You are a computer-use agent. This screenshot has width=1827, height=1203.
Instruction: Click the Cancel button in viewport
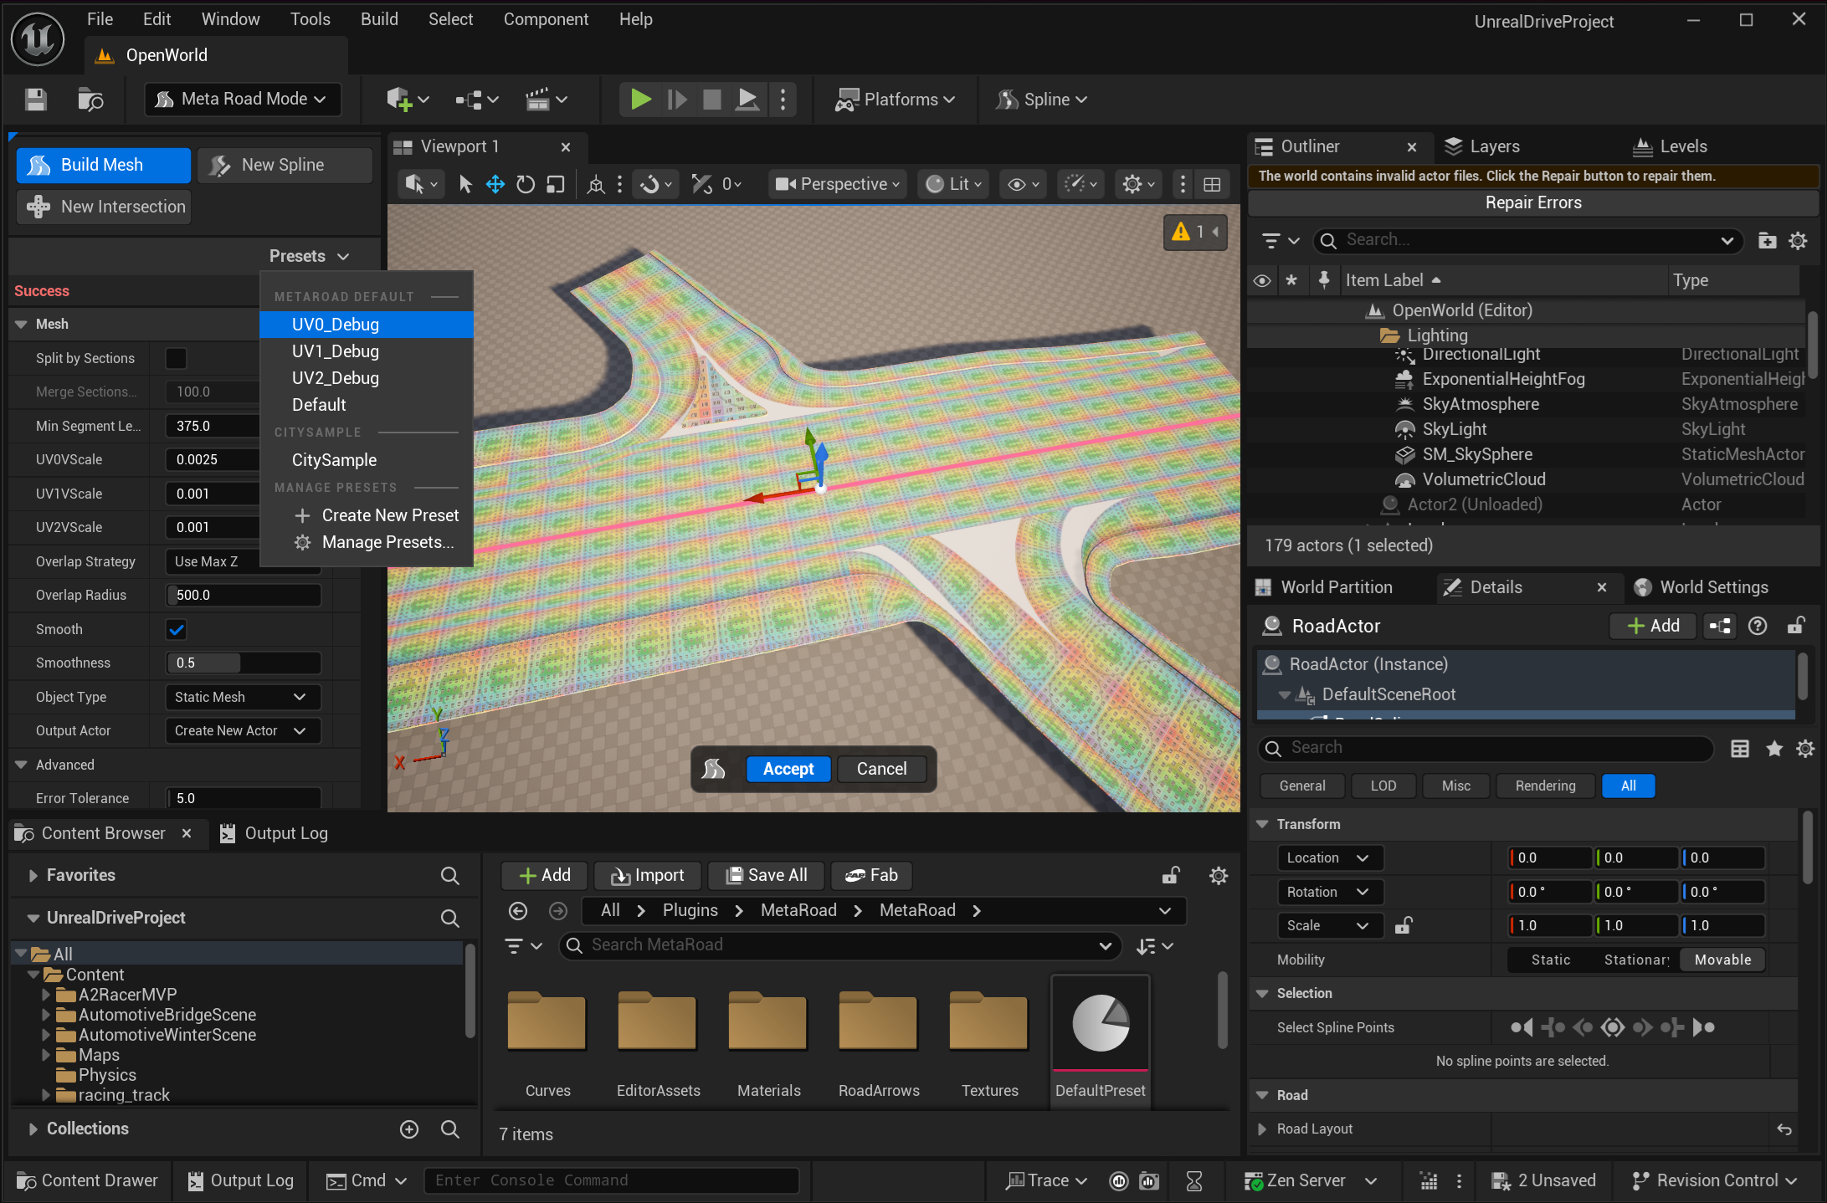[x=881, y=769]
